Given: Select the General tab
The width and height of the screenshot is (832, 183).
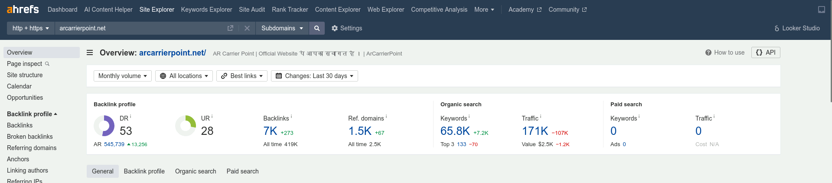Looking at the screenshot, I should (x=103, y=171).
